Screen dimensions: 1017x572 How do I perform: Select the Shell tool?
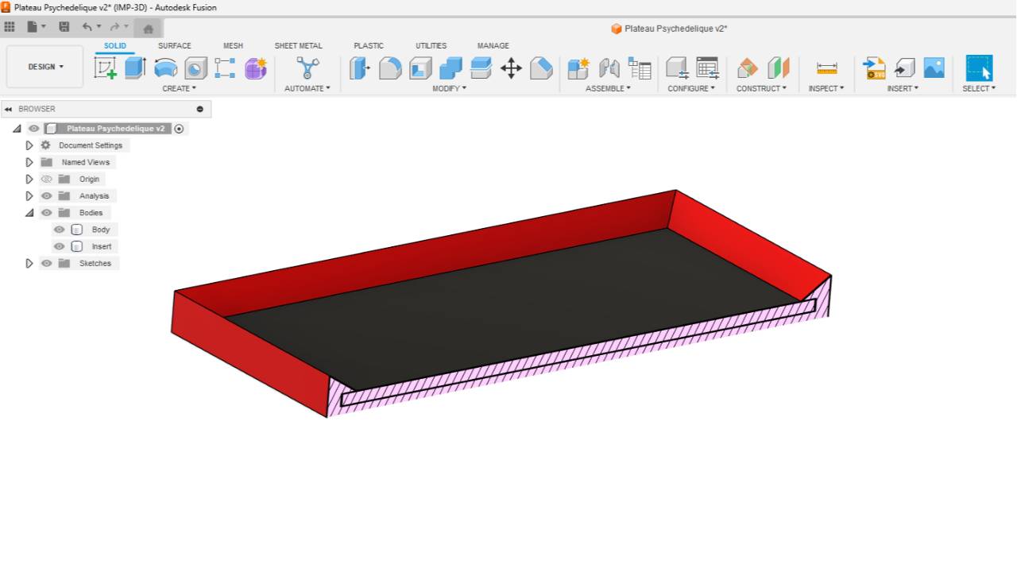[x=420, y=68]
